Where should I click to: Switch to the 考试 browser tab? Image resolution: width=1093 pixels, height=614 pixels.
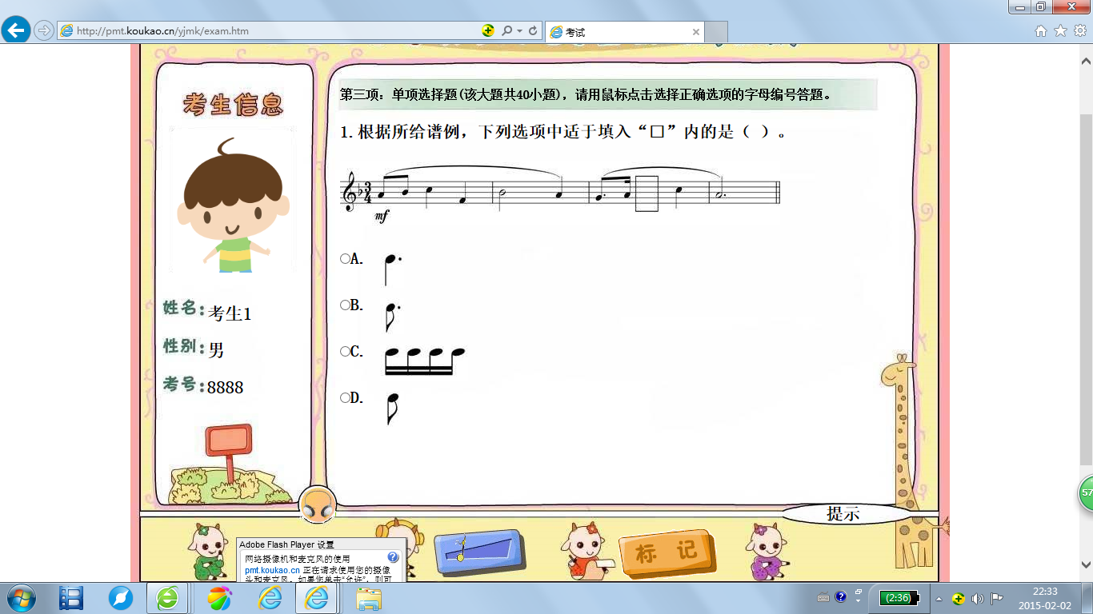click(x=624, y=32)
